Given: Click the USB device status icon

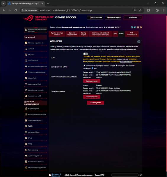Looking at the screenshot, I should [x=138, y=27].
